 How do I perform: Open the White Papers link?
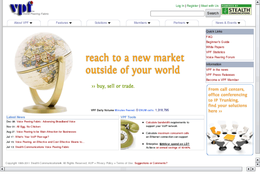pyautogui.click(x=215, y=47)
